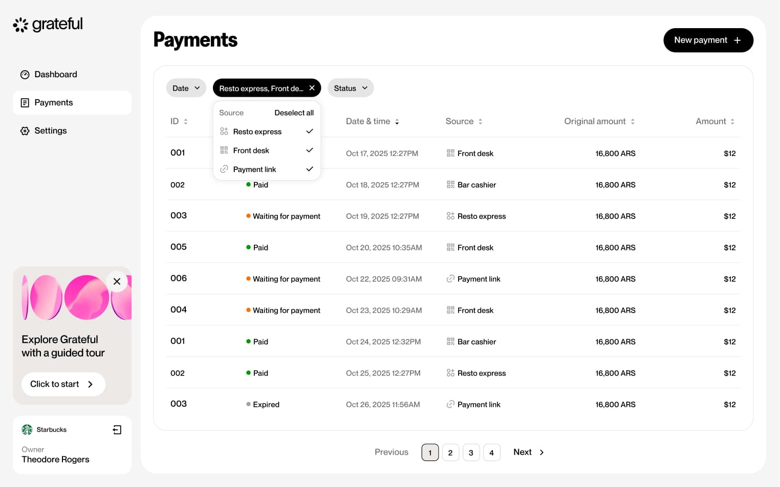780x487 pixels.
Task: Click the New payment button
Action: 708,40
